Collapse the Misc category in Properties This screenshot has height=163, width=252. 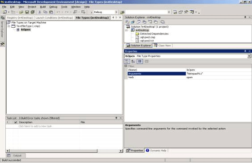(x=126, y=66)
